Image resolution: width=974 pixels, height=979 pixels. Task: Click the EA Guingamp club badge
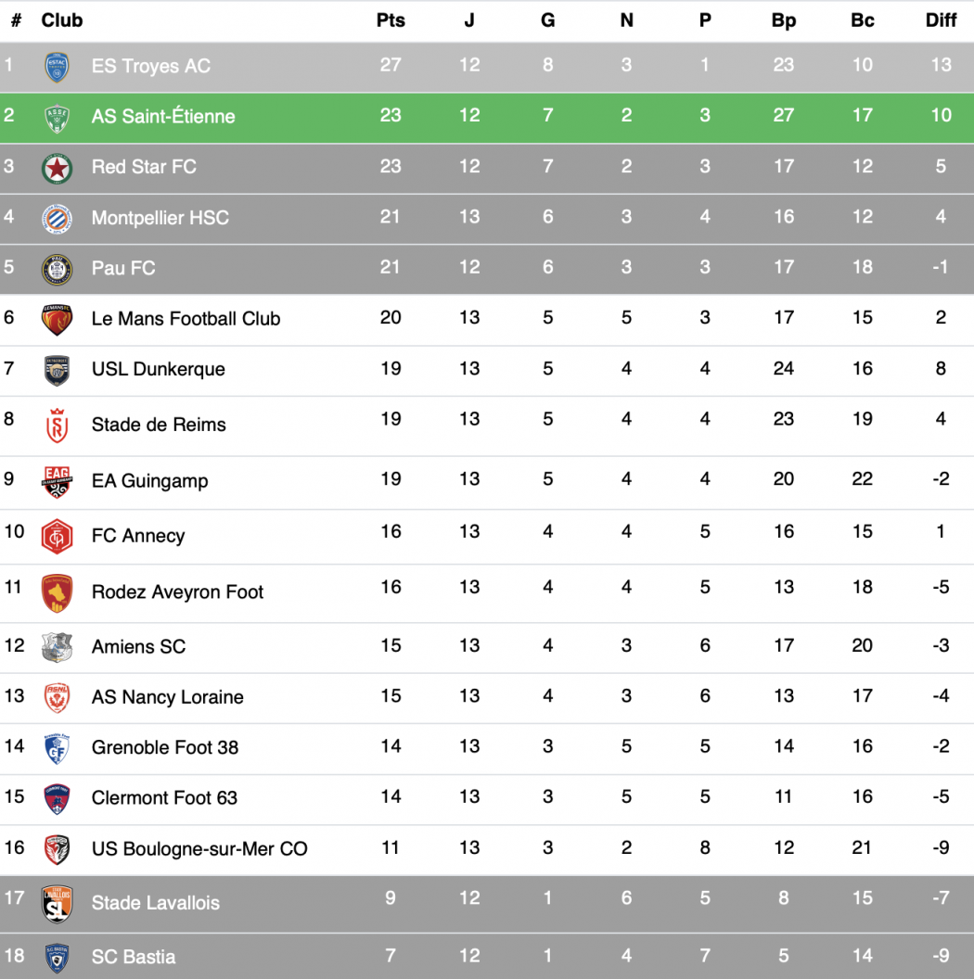(58, 481)
